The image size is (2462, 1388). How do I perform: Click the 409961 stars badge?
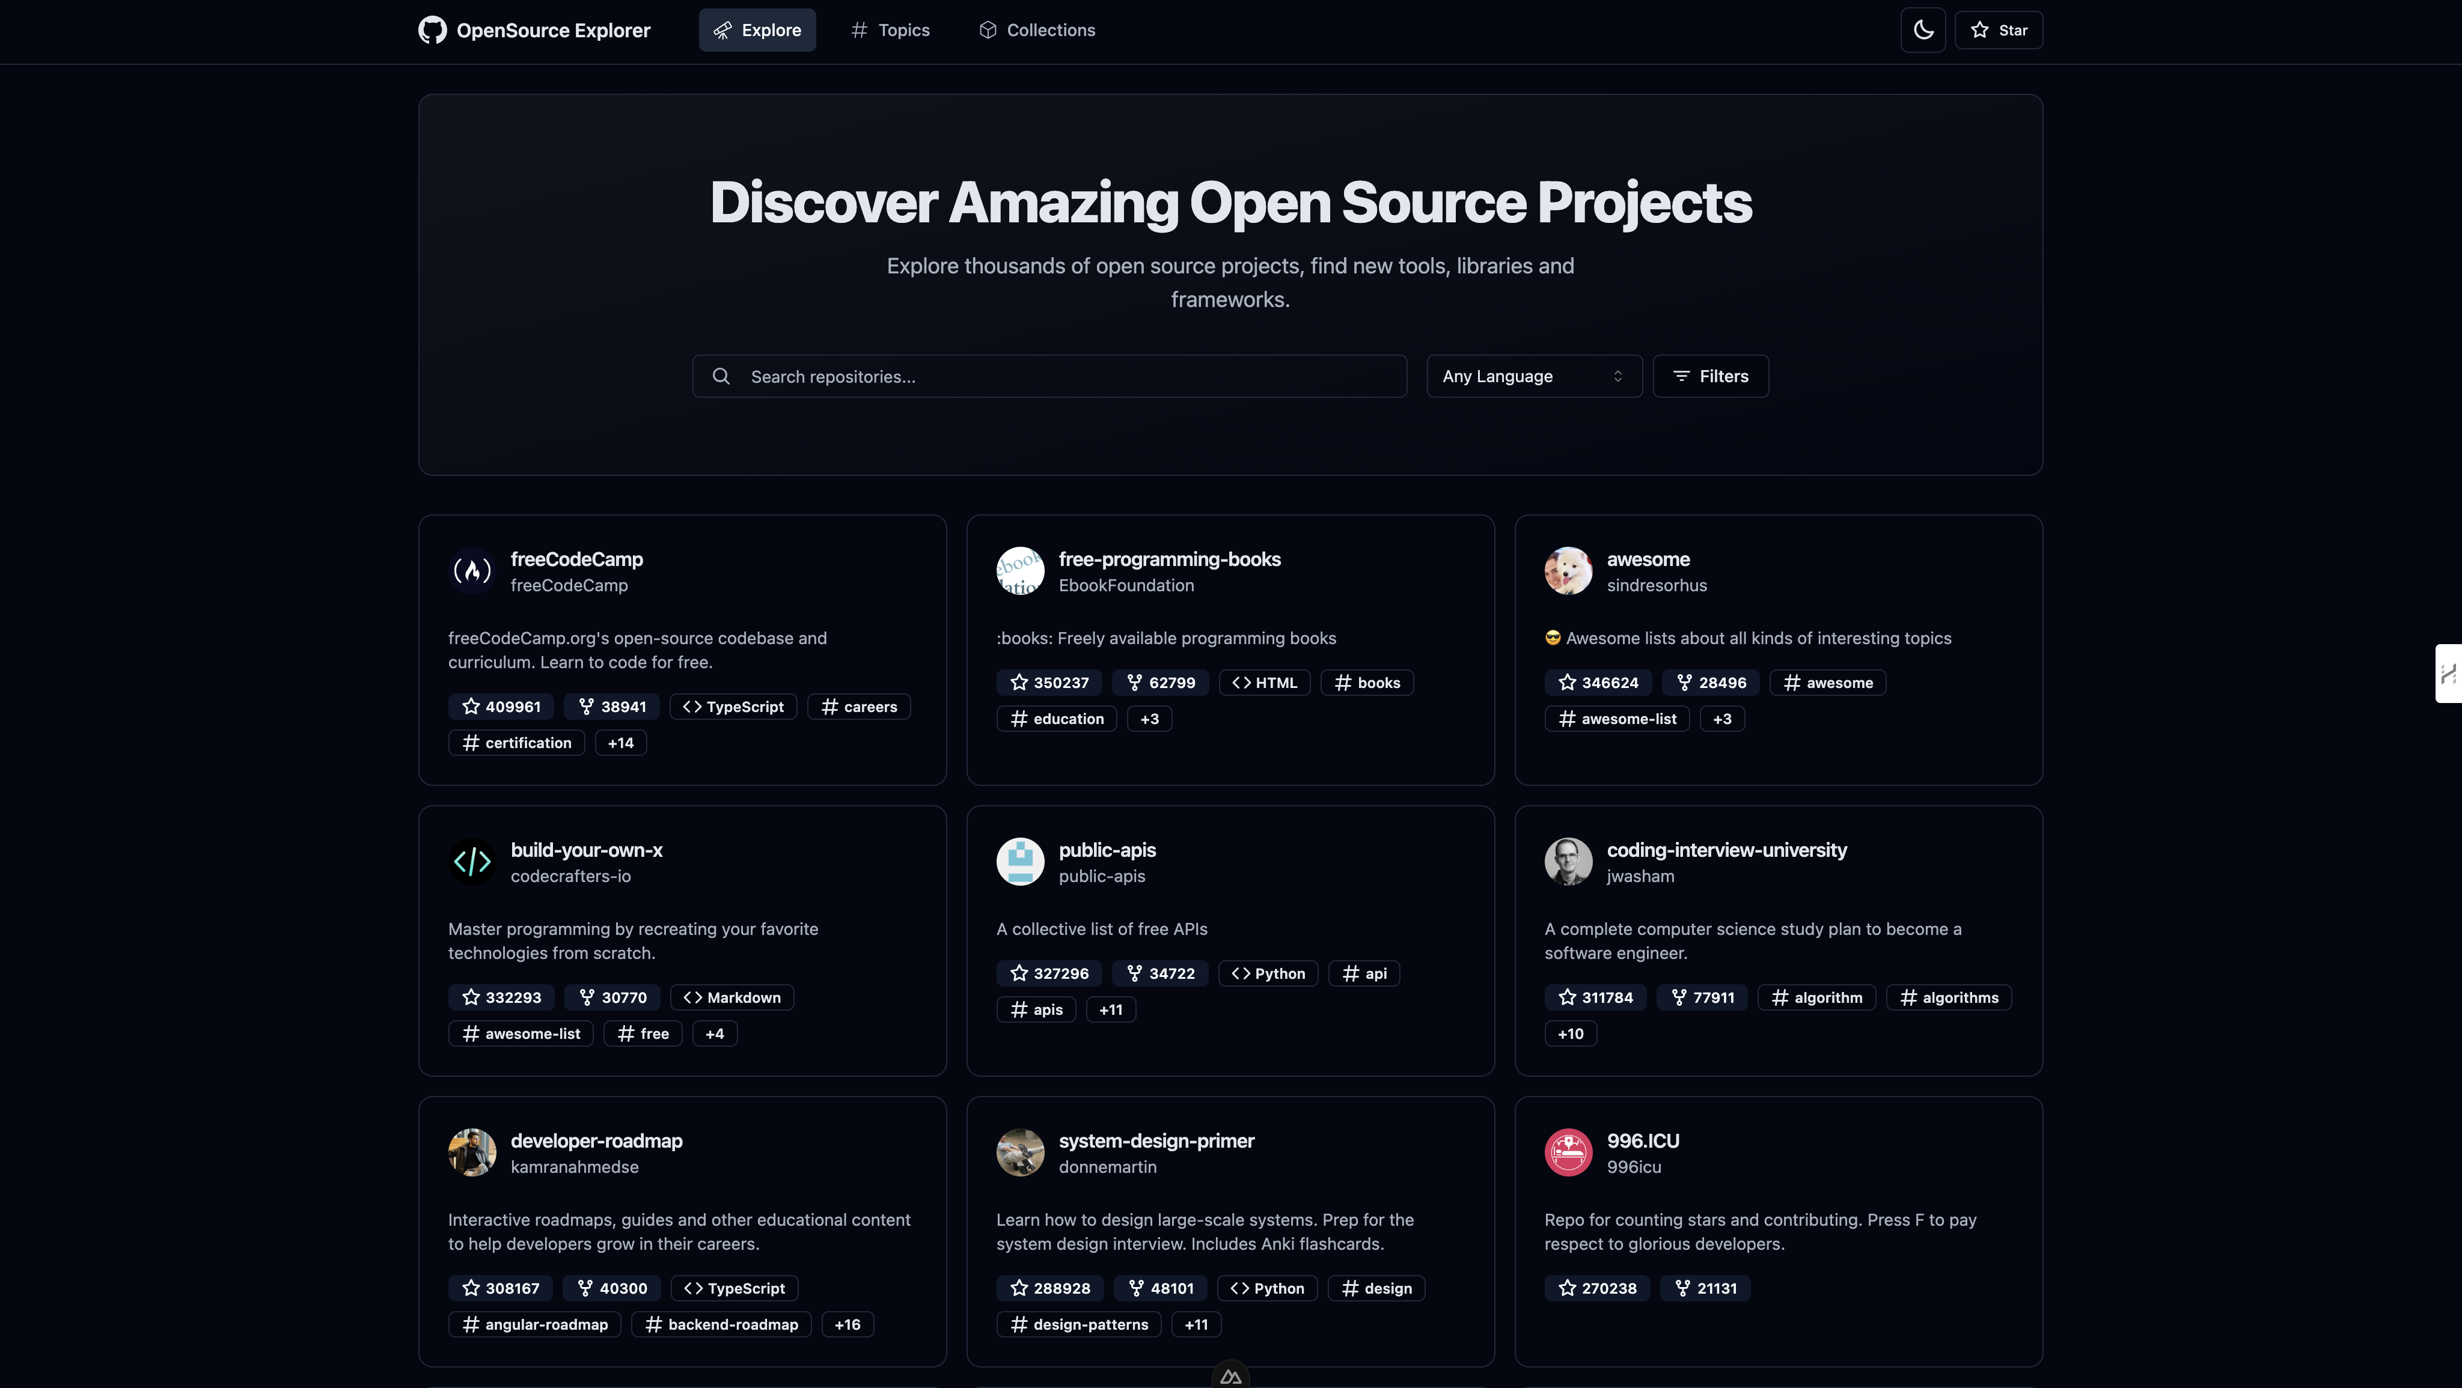[x=501, y=707]
